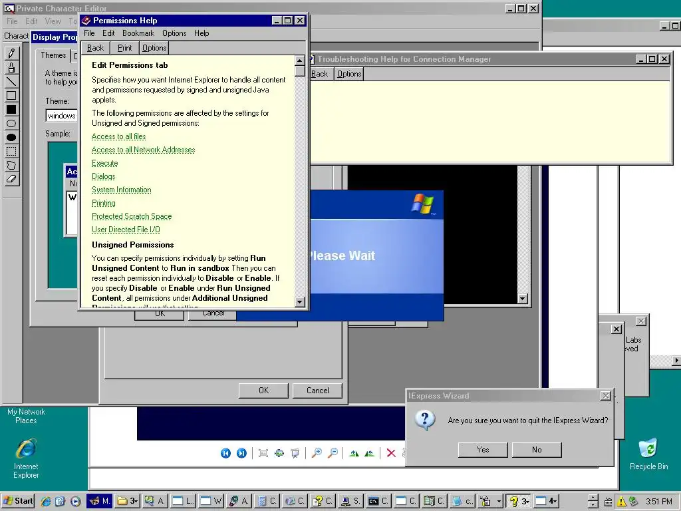Select the Themes tab in Display Properties
The height and width of the screenshot is (511, 681).
tap(53, 55)
